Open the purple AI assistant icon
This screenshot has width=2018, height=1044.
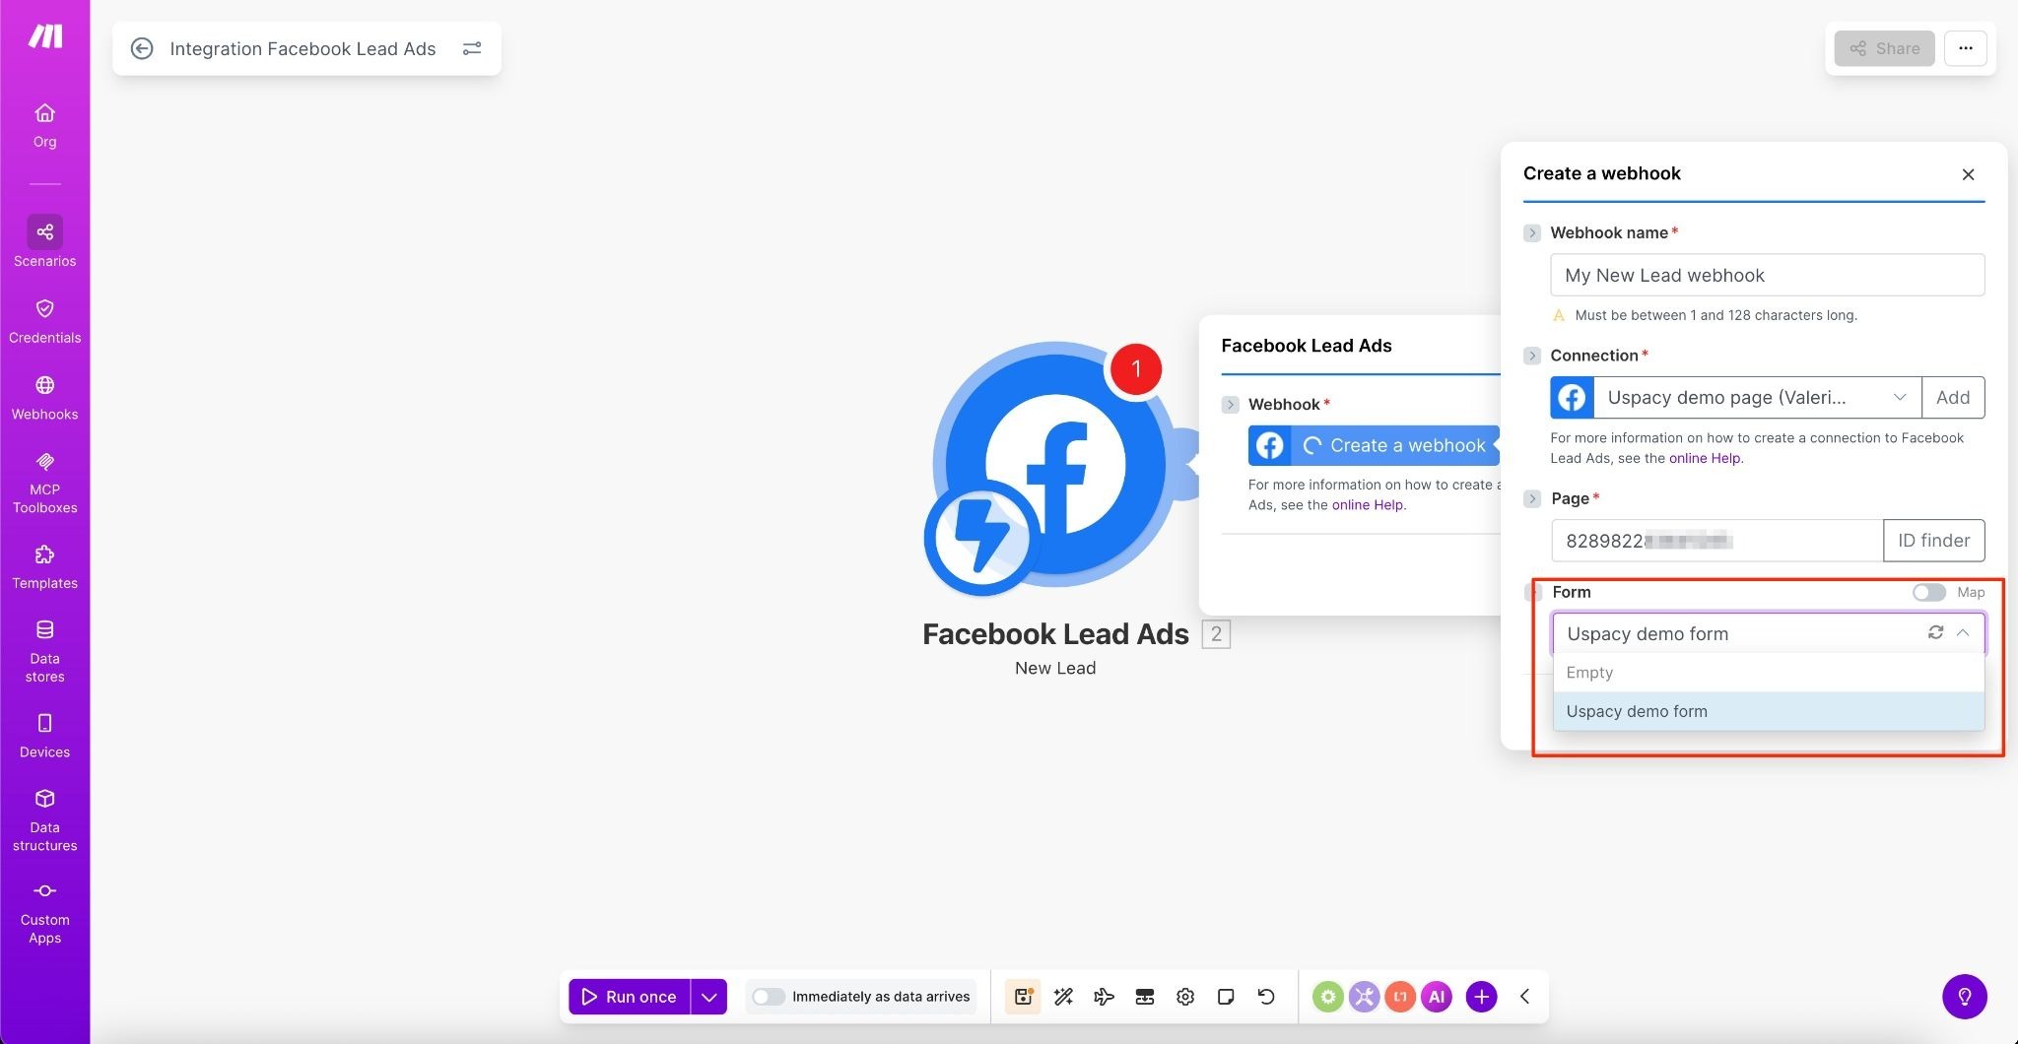1437,997
